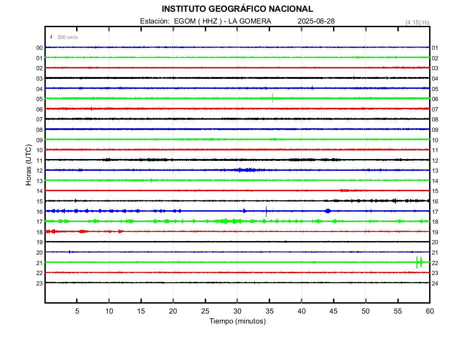This screenshot has height=348, width=464.
Task: Click the blue burst near minute 44 on hour 16 trace
Action: 328,211
